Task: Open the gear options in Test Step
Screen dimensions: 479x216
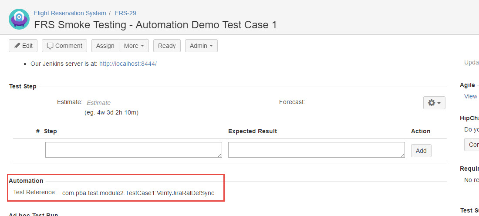Action: coord(434,103)
